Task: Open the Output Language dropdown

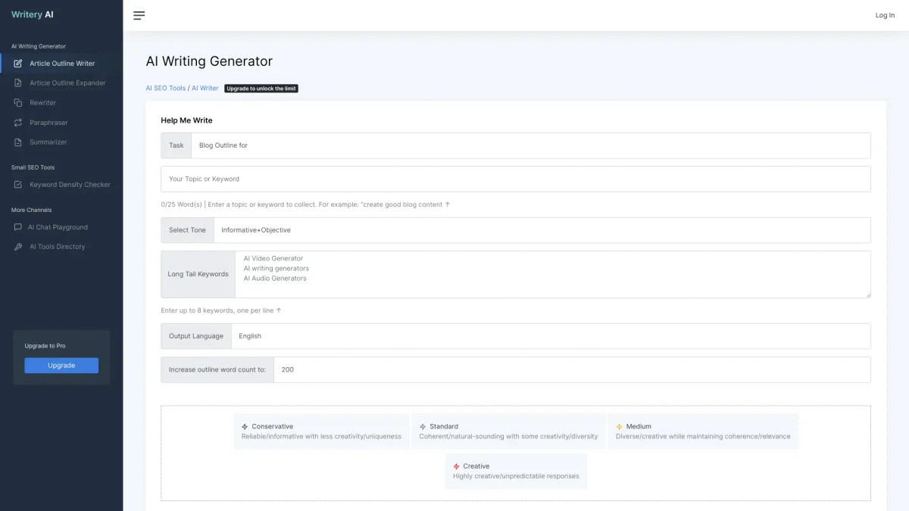Action: (x=550, y=336)
